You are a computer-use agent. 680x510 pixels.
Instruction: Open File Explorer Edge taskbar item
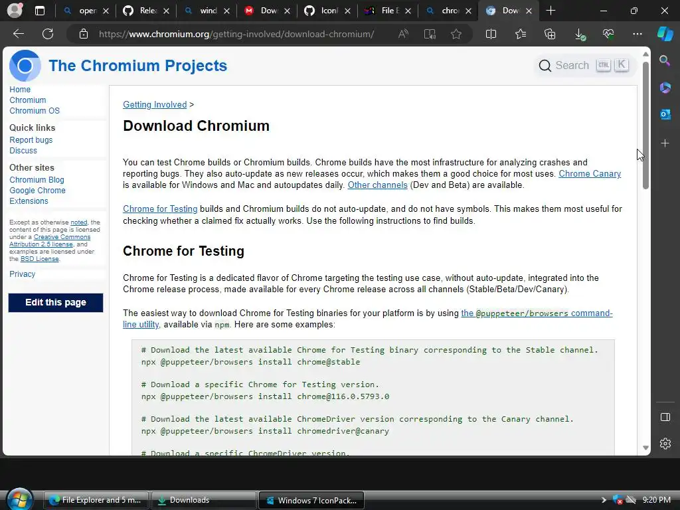point(96,500)
